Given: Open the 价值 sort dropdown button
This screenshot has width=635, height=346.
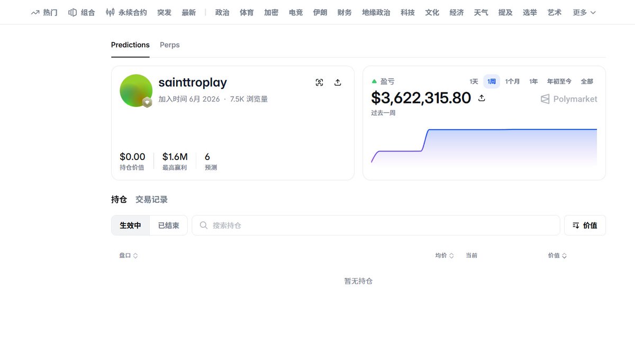Looking at the screenshot, I should 585,226.
